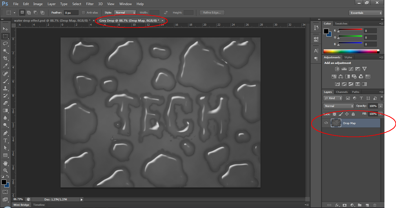The height and width of the screenshot is (208, 396).
Task: Hide the Drop Map layer visibility
Action: pos(326,123)
